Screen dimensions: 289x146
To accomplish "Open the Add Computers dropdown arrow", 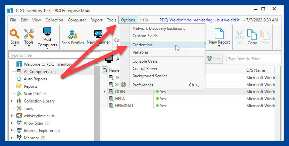I will (47, 48).
